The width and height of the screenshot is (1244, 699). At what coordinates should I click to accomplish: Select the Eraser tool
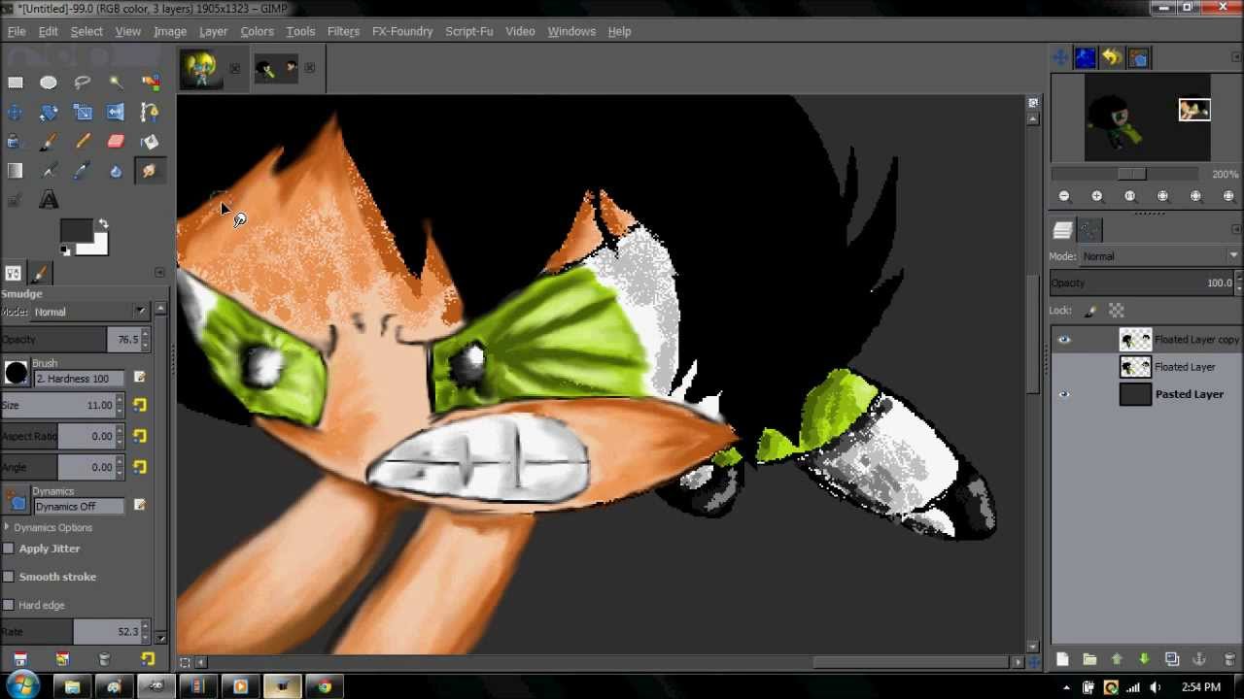point(116,142)
